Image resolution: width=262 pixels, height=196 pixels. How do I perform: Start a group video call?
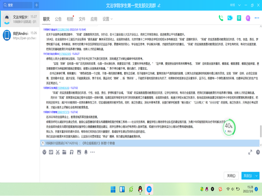[x=230, y=18]
